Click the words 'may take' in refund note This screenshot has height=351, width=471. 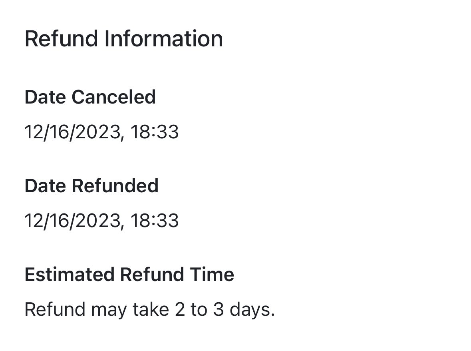coord(130,310)
